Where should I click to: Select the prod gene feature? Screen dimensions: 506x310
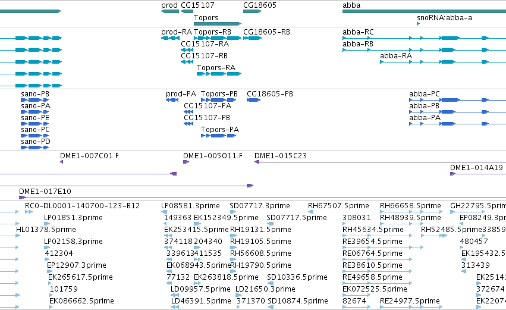170,11
